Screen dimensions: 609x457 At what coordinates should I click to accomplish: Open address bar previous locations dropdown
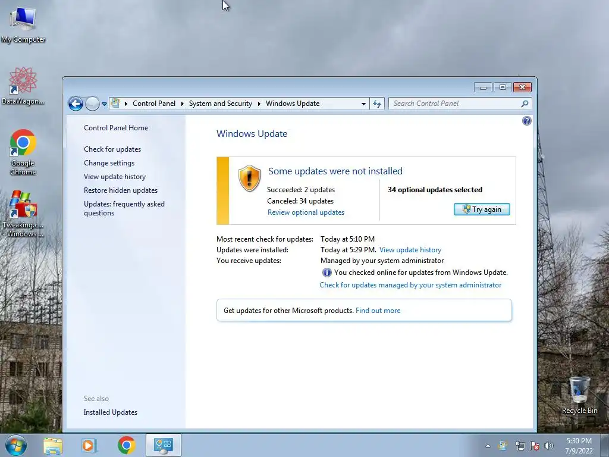click(x=363, y=104)
